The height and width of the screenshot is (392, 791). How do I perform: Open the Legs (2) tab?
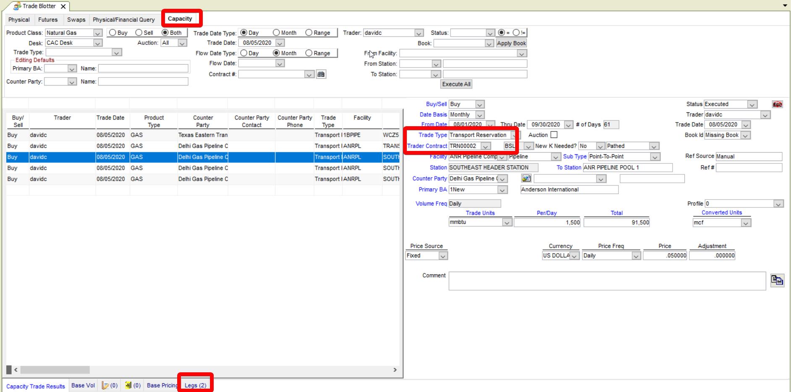195,385
